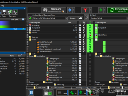128x96 pixels.
Task: Click Browse for the left folder
Action: pos(73,18)
